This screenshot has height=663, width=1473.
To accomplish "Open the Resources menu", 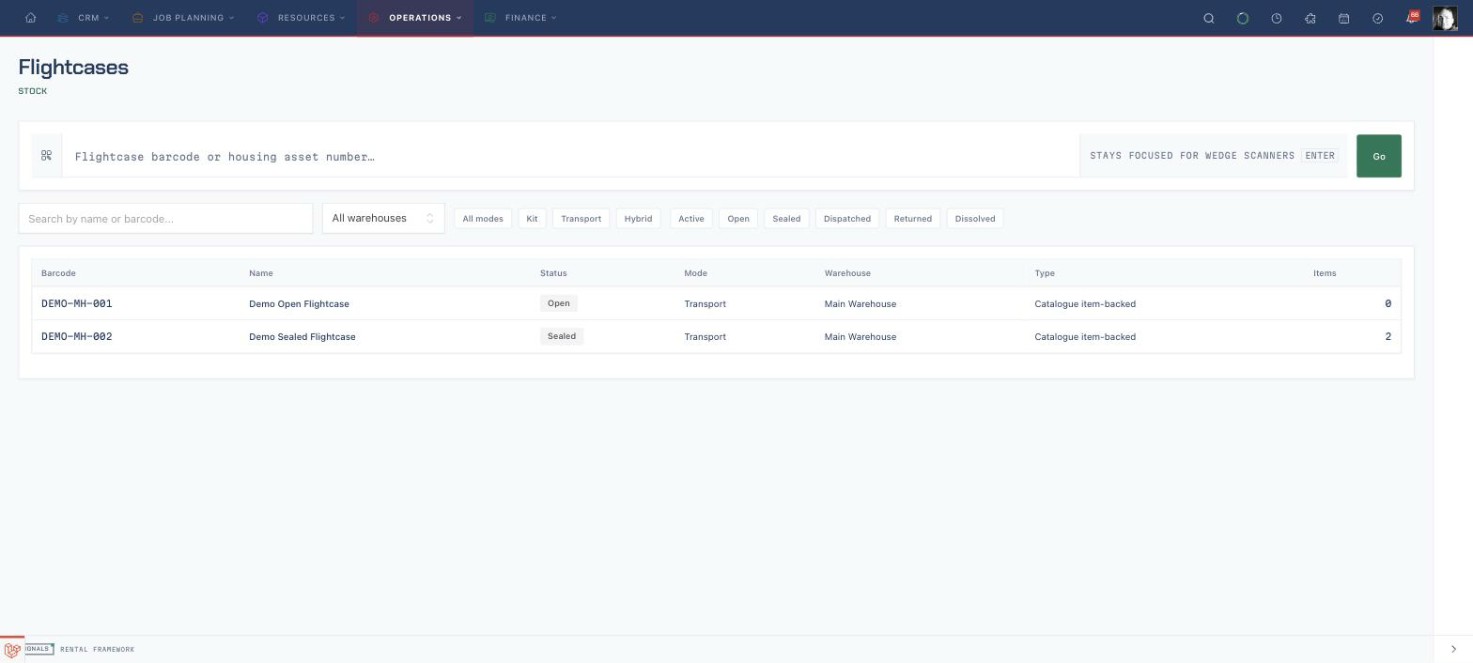I will [x=302, y=18].
